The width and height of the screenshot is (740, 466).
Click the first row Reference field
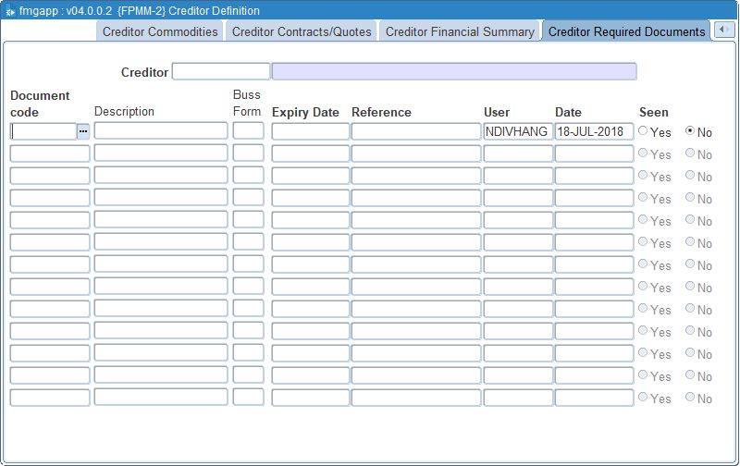(x=415, y=131)
